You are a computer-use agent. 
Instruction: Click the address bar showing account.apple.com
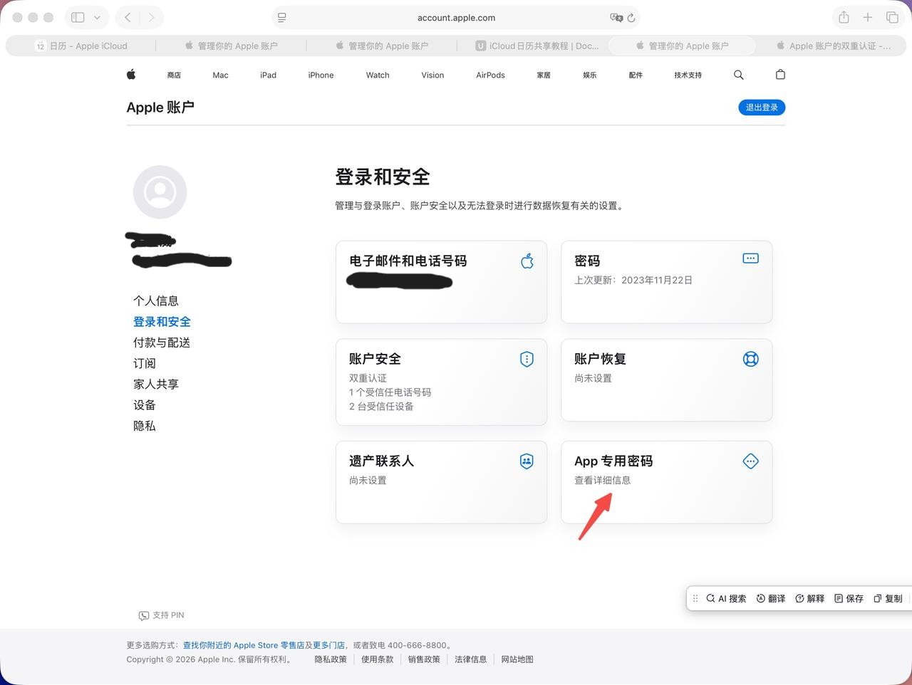(x=456, y=18)
